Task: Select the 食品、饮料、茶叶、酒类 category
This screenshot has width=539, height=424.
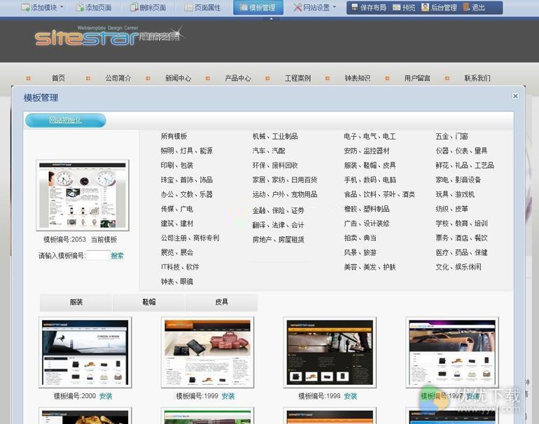Action: pyautogui.click(x=379, y=194)
